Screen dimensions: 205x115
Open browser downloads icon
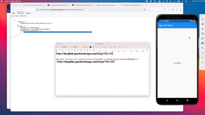pos(169,10)
